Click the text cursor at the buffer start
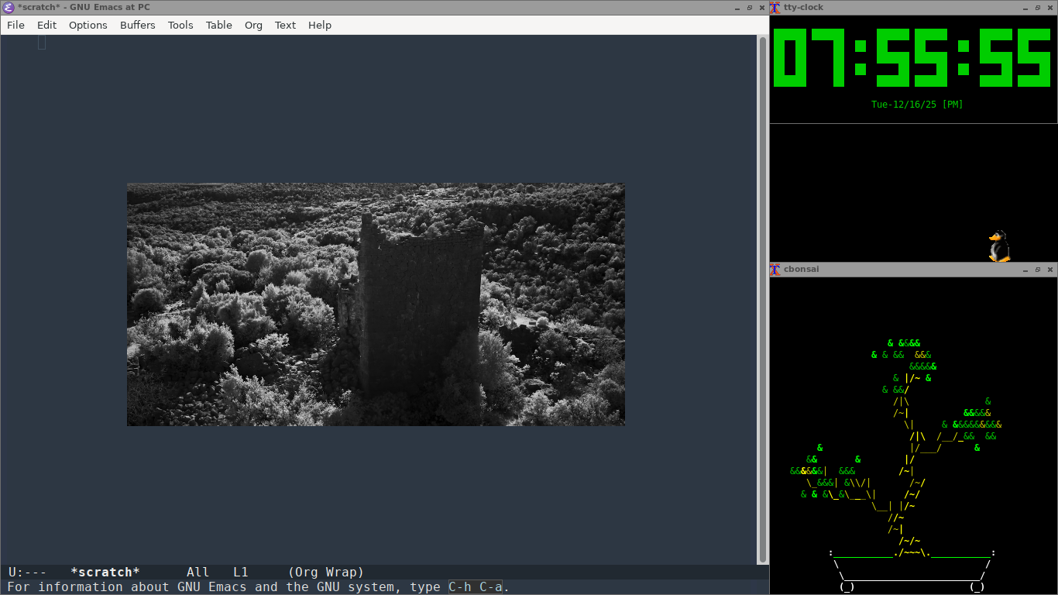Screen dimensions: 1058x595 click(42, 43)
